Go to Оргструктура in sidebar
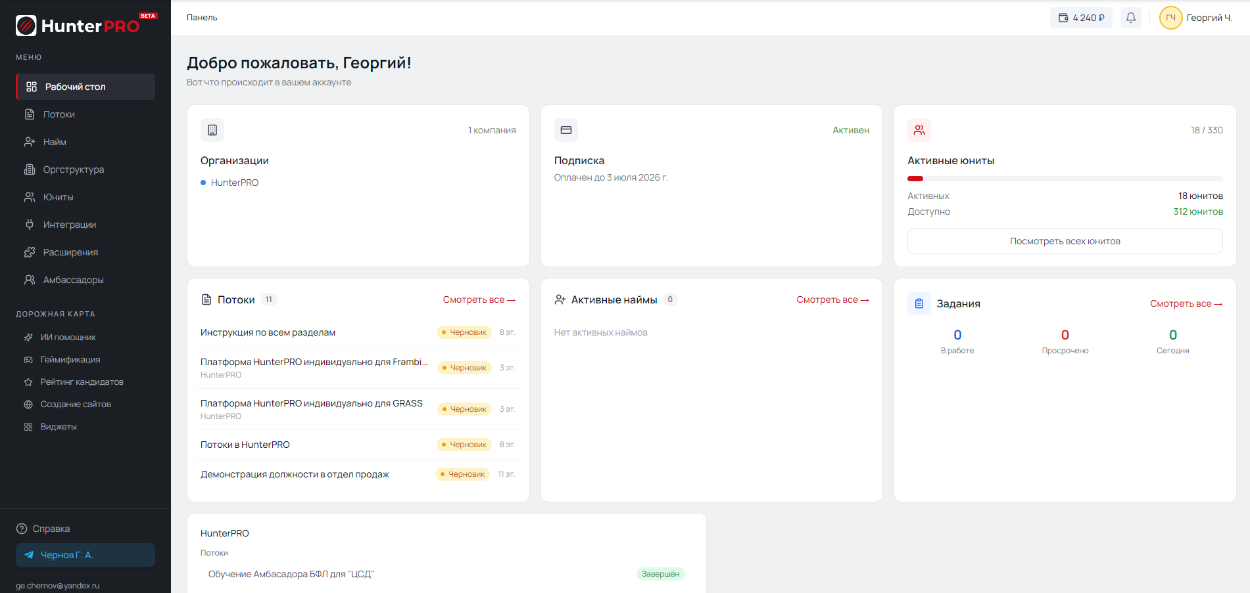 pyautogui.click(x=85, y=169)
